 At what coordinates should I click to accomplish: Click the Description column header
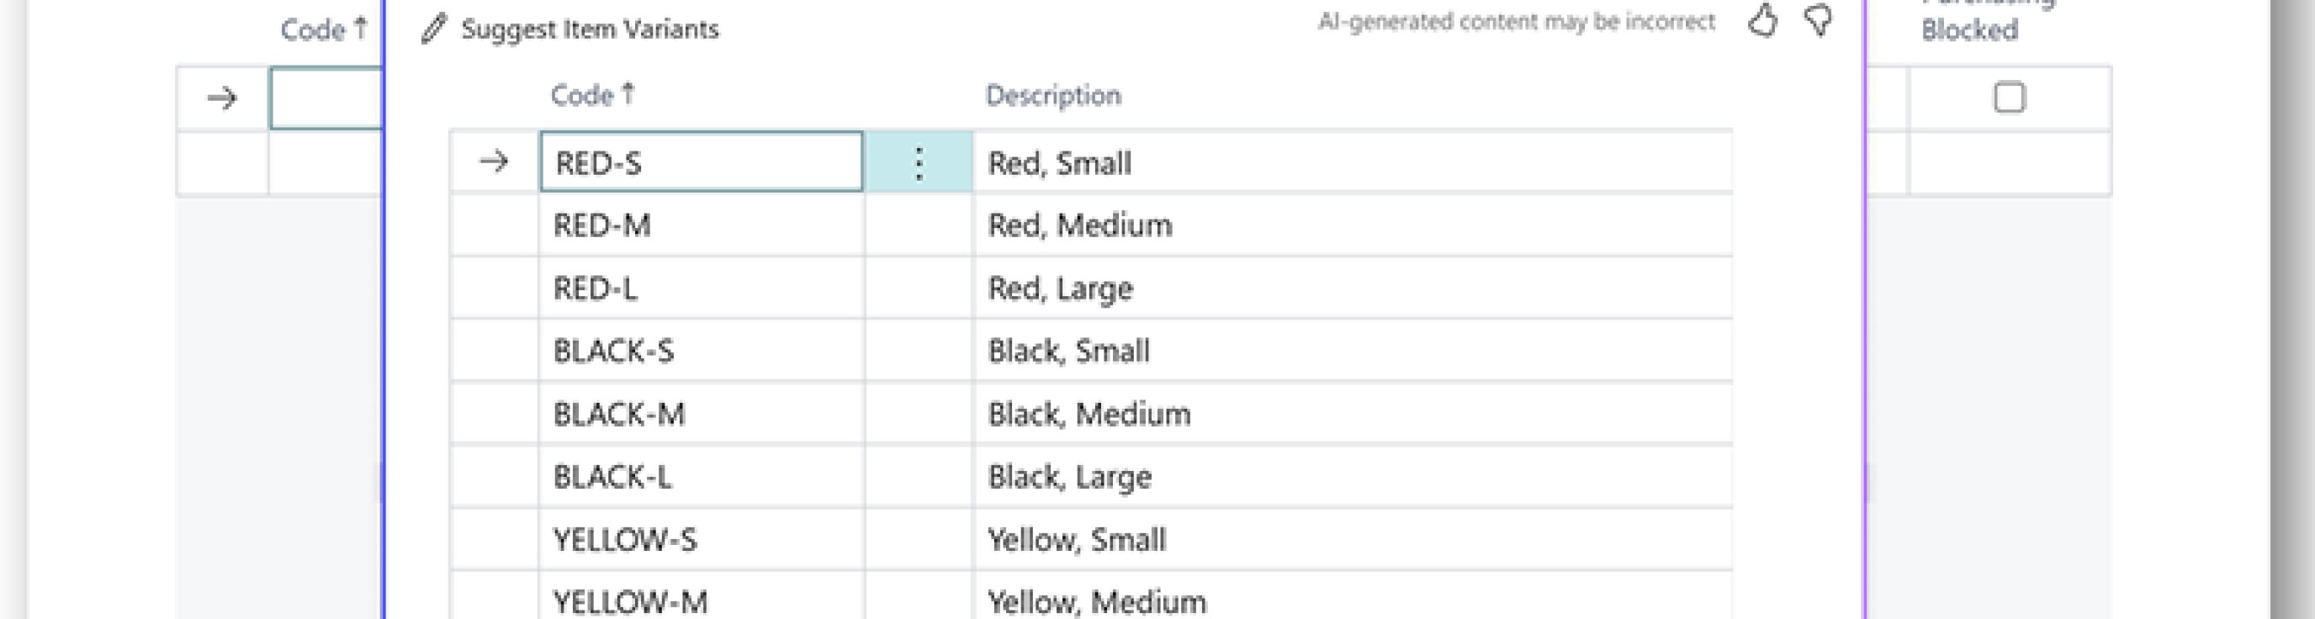(x=1052, y=94)
